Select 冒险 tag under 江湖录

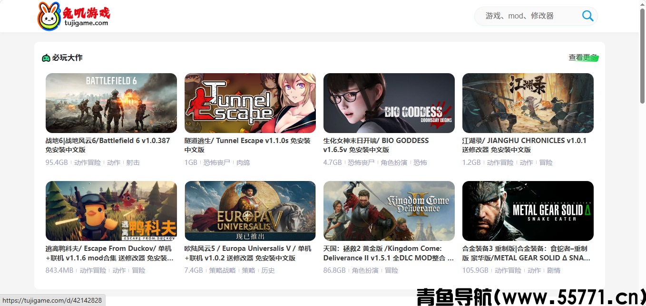[546, 163]
